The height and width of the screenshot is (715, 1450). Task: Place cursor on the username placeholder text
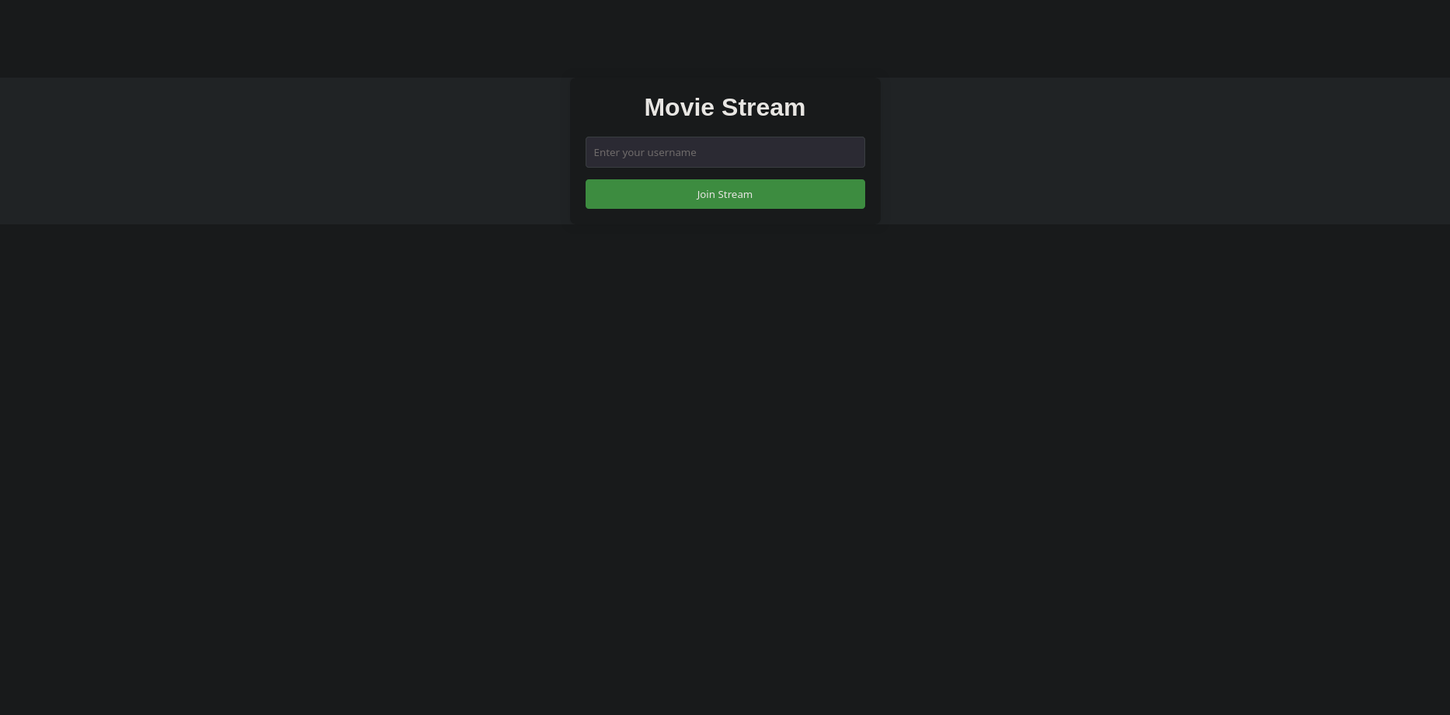(x=645, y=152)
